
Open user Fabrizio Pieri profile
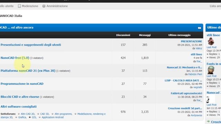195,74
